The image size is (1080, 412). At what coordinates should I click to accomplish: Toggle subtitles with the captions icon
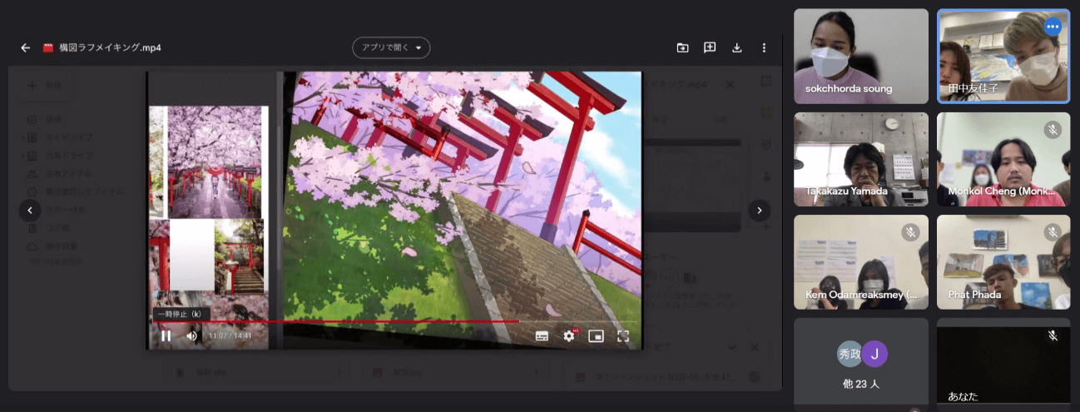coord(542,335)
